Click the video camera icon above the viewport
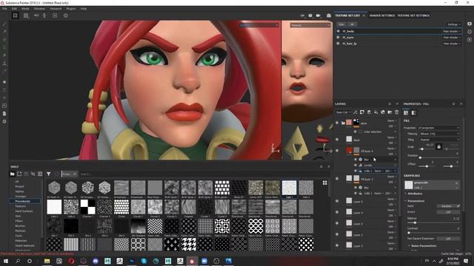The image size is (474, 266). point(318,16)
